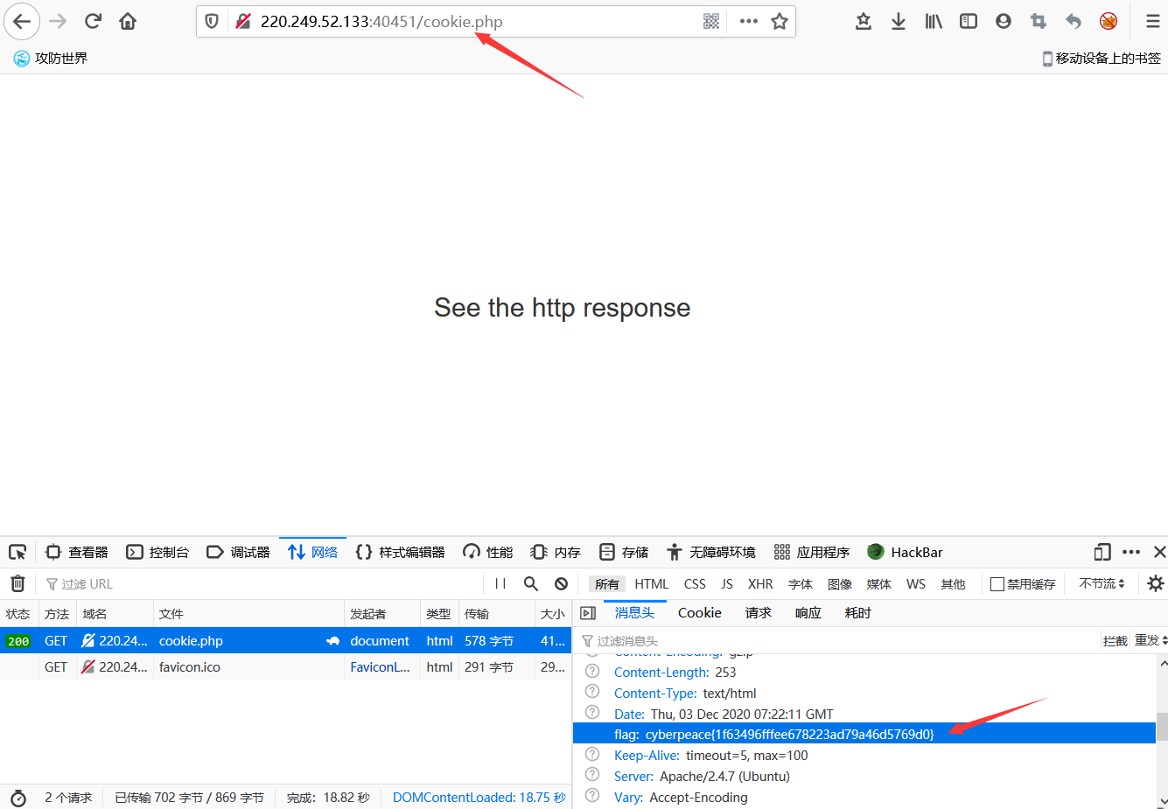Open the Server header help icon
1168x809 pixels.
(x=592, y=776)
